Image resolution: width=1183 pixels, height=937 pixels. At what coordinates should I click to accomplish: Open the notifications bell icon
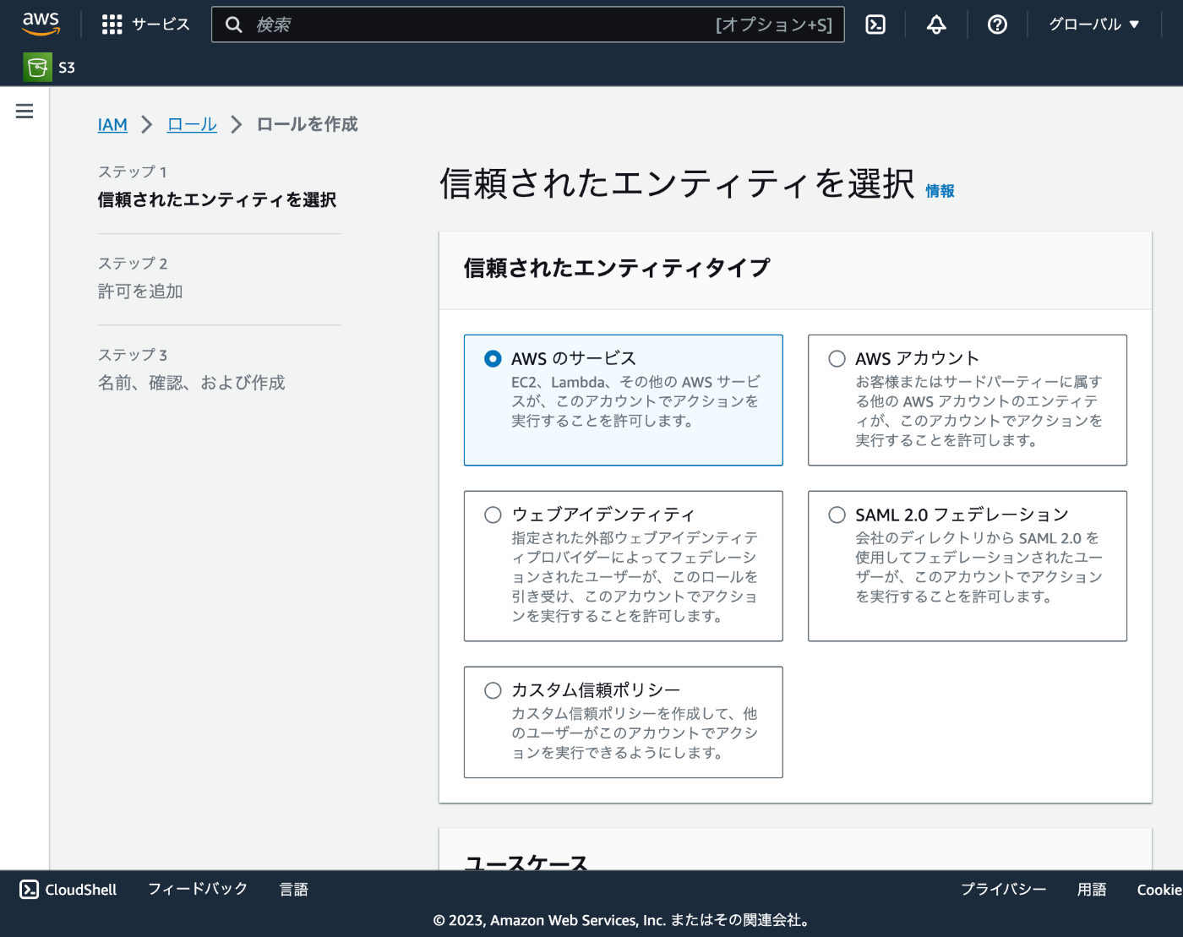pos(936,25)
